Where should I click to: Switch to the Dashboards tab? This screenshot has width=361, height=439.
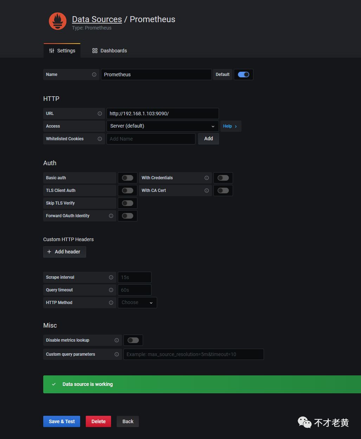109,51
